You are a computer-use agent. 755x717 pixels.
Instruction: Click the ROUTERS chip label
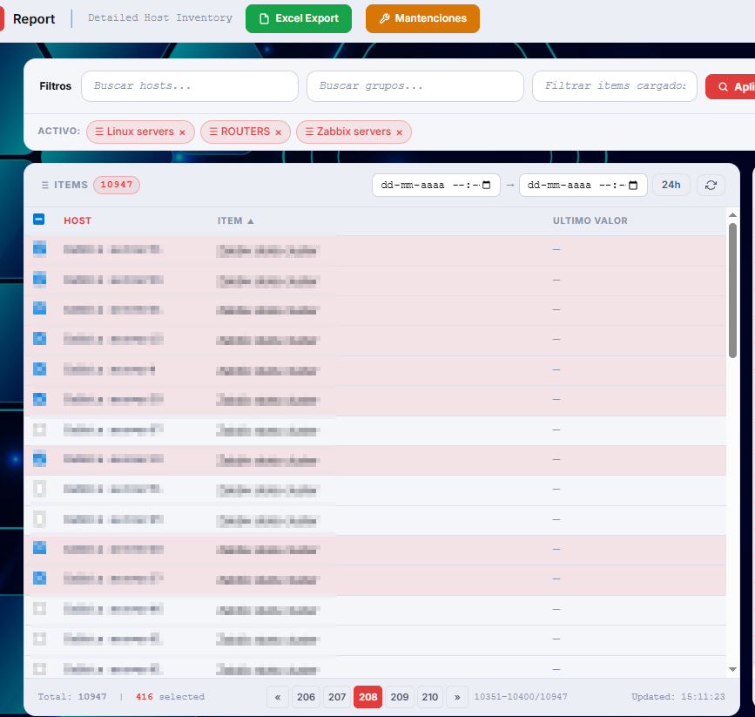click(x=245, y=132)
